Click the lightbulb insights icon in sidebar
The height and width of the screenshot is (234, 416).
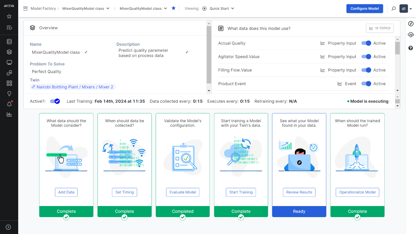pos(9,94)
